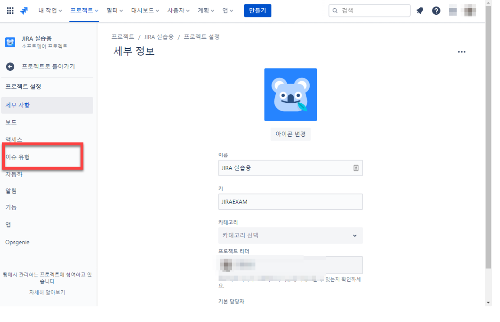This screenshot has height=322, width=500.
Task: Open the 사용자 menu
Action: [178, 10]
